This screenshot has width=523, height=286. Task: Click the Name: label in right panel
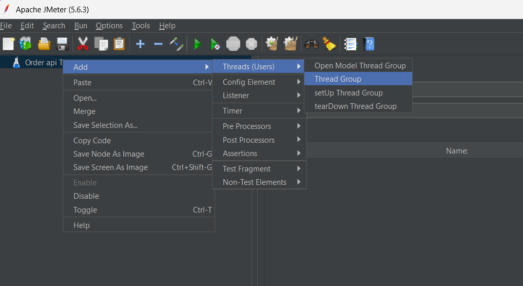click(x=457, y=151)
